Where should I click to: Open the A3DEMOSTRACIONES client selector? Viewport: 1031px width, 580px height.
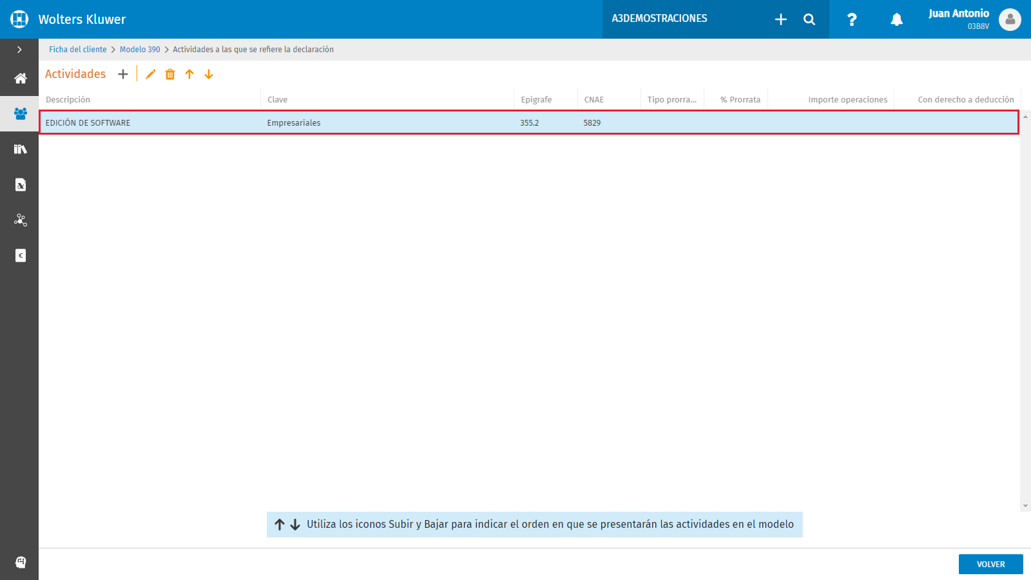(660, 19)
